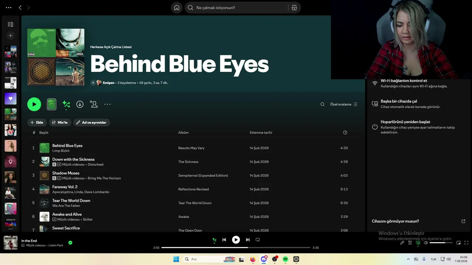Resume playback with the player bar play button
This screenshot has width=472, height=265.
pyautogui.click(x=236, y=240)
